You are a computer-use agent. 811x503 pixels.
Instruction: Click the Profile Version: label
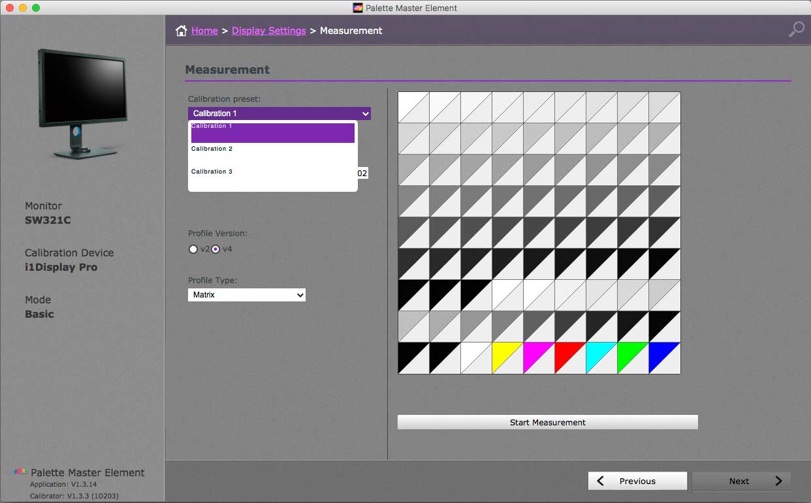point(217,234)
